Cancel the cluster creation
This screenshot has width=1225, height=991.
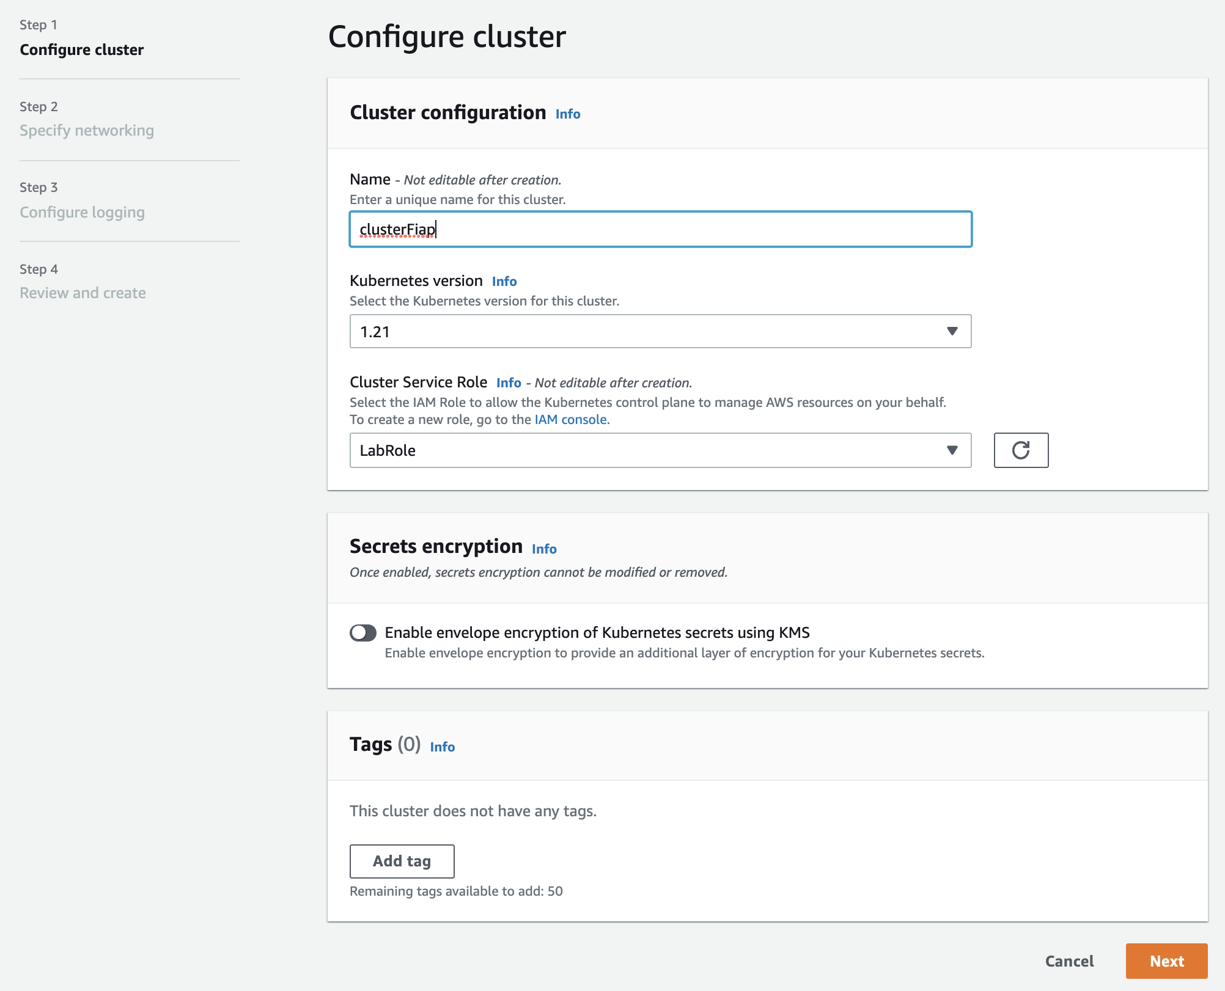click(x=1069, y=961)
